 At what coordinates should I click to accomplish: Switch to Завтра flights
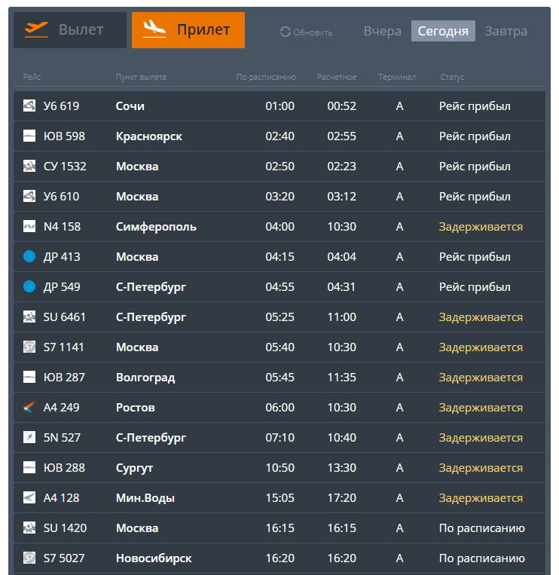(x=506, y=32)
